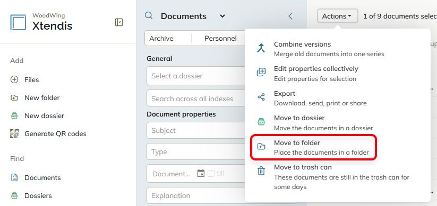
Task: Click the Export share icon
Action: tap(261, 97)
